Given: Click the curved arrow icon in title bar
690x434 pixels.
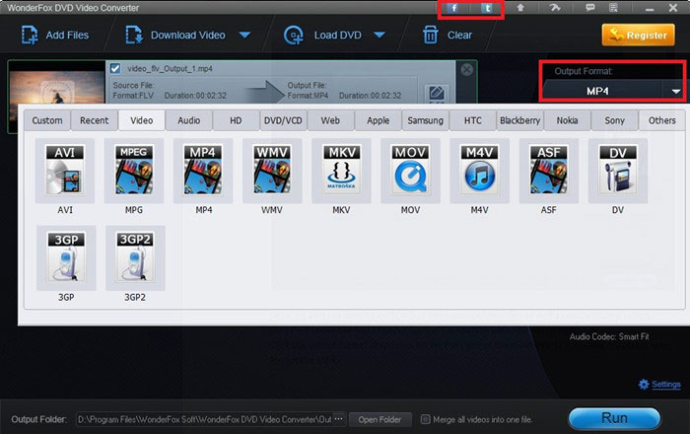Looking at the screenshot, I should 555,8.
